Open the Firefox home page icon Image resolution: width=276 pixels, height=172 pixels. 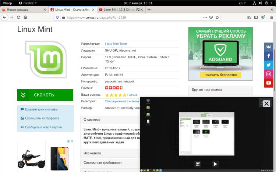coord(25,17)
